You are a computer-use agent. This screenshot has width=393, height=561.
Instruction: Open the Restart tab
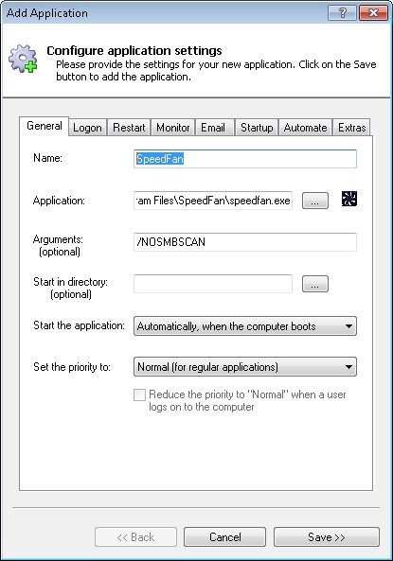click(129, 128)
